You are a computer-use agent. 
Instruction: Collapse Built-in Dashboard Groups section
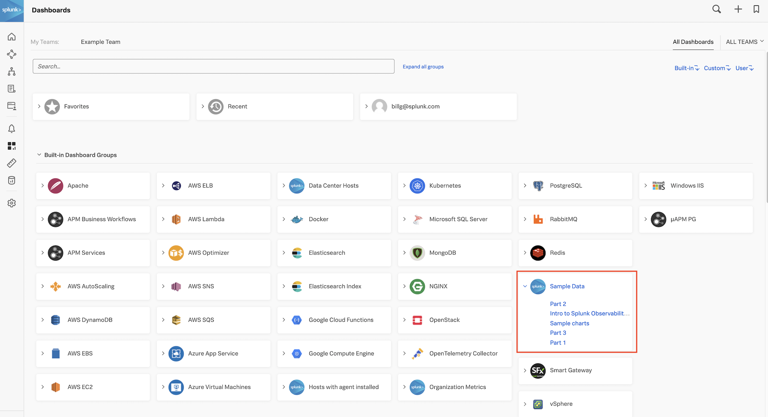click(x=39, y=155)
